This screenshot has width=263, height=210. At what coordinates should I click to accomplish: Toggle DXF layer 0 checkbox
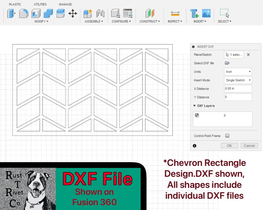click(197, 115)
